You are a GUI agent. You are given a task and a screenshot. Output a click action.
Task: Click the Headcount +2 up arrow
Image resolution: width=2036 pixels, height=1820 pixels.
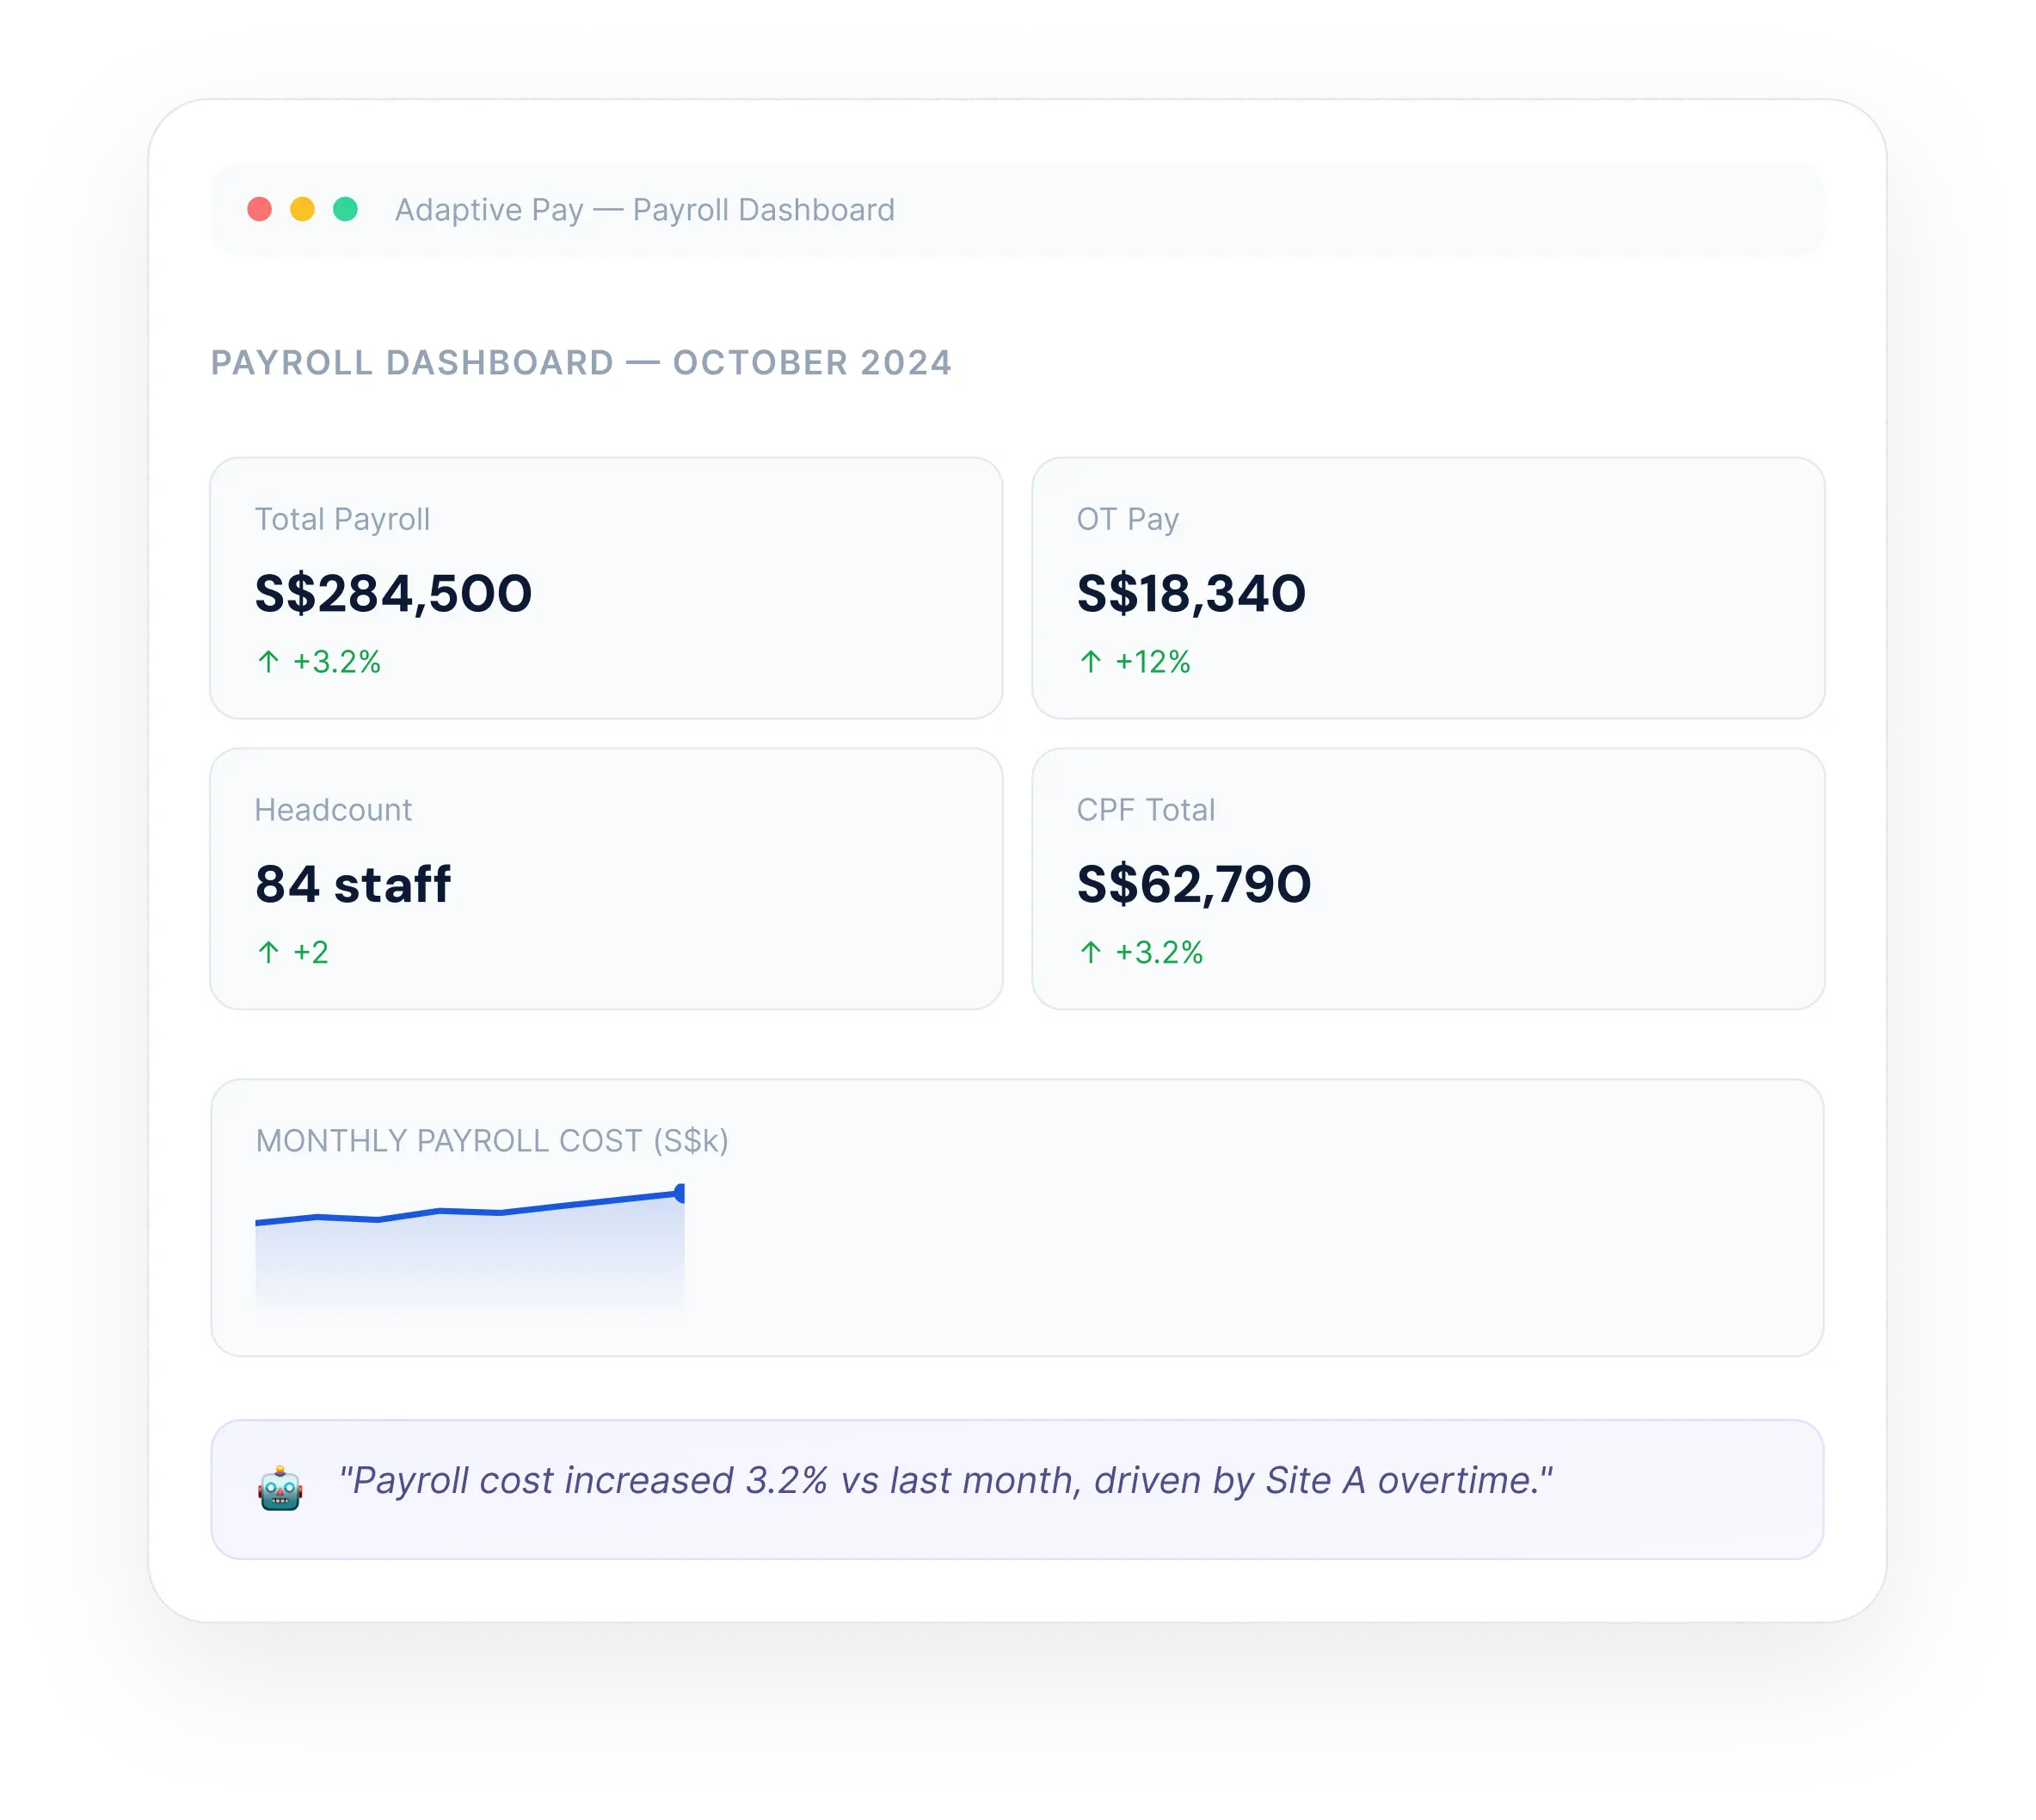click(268, 952)
